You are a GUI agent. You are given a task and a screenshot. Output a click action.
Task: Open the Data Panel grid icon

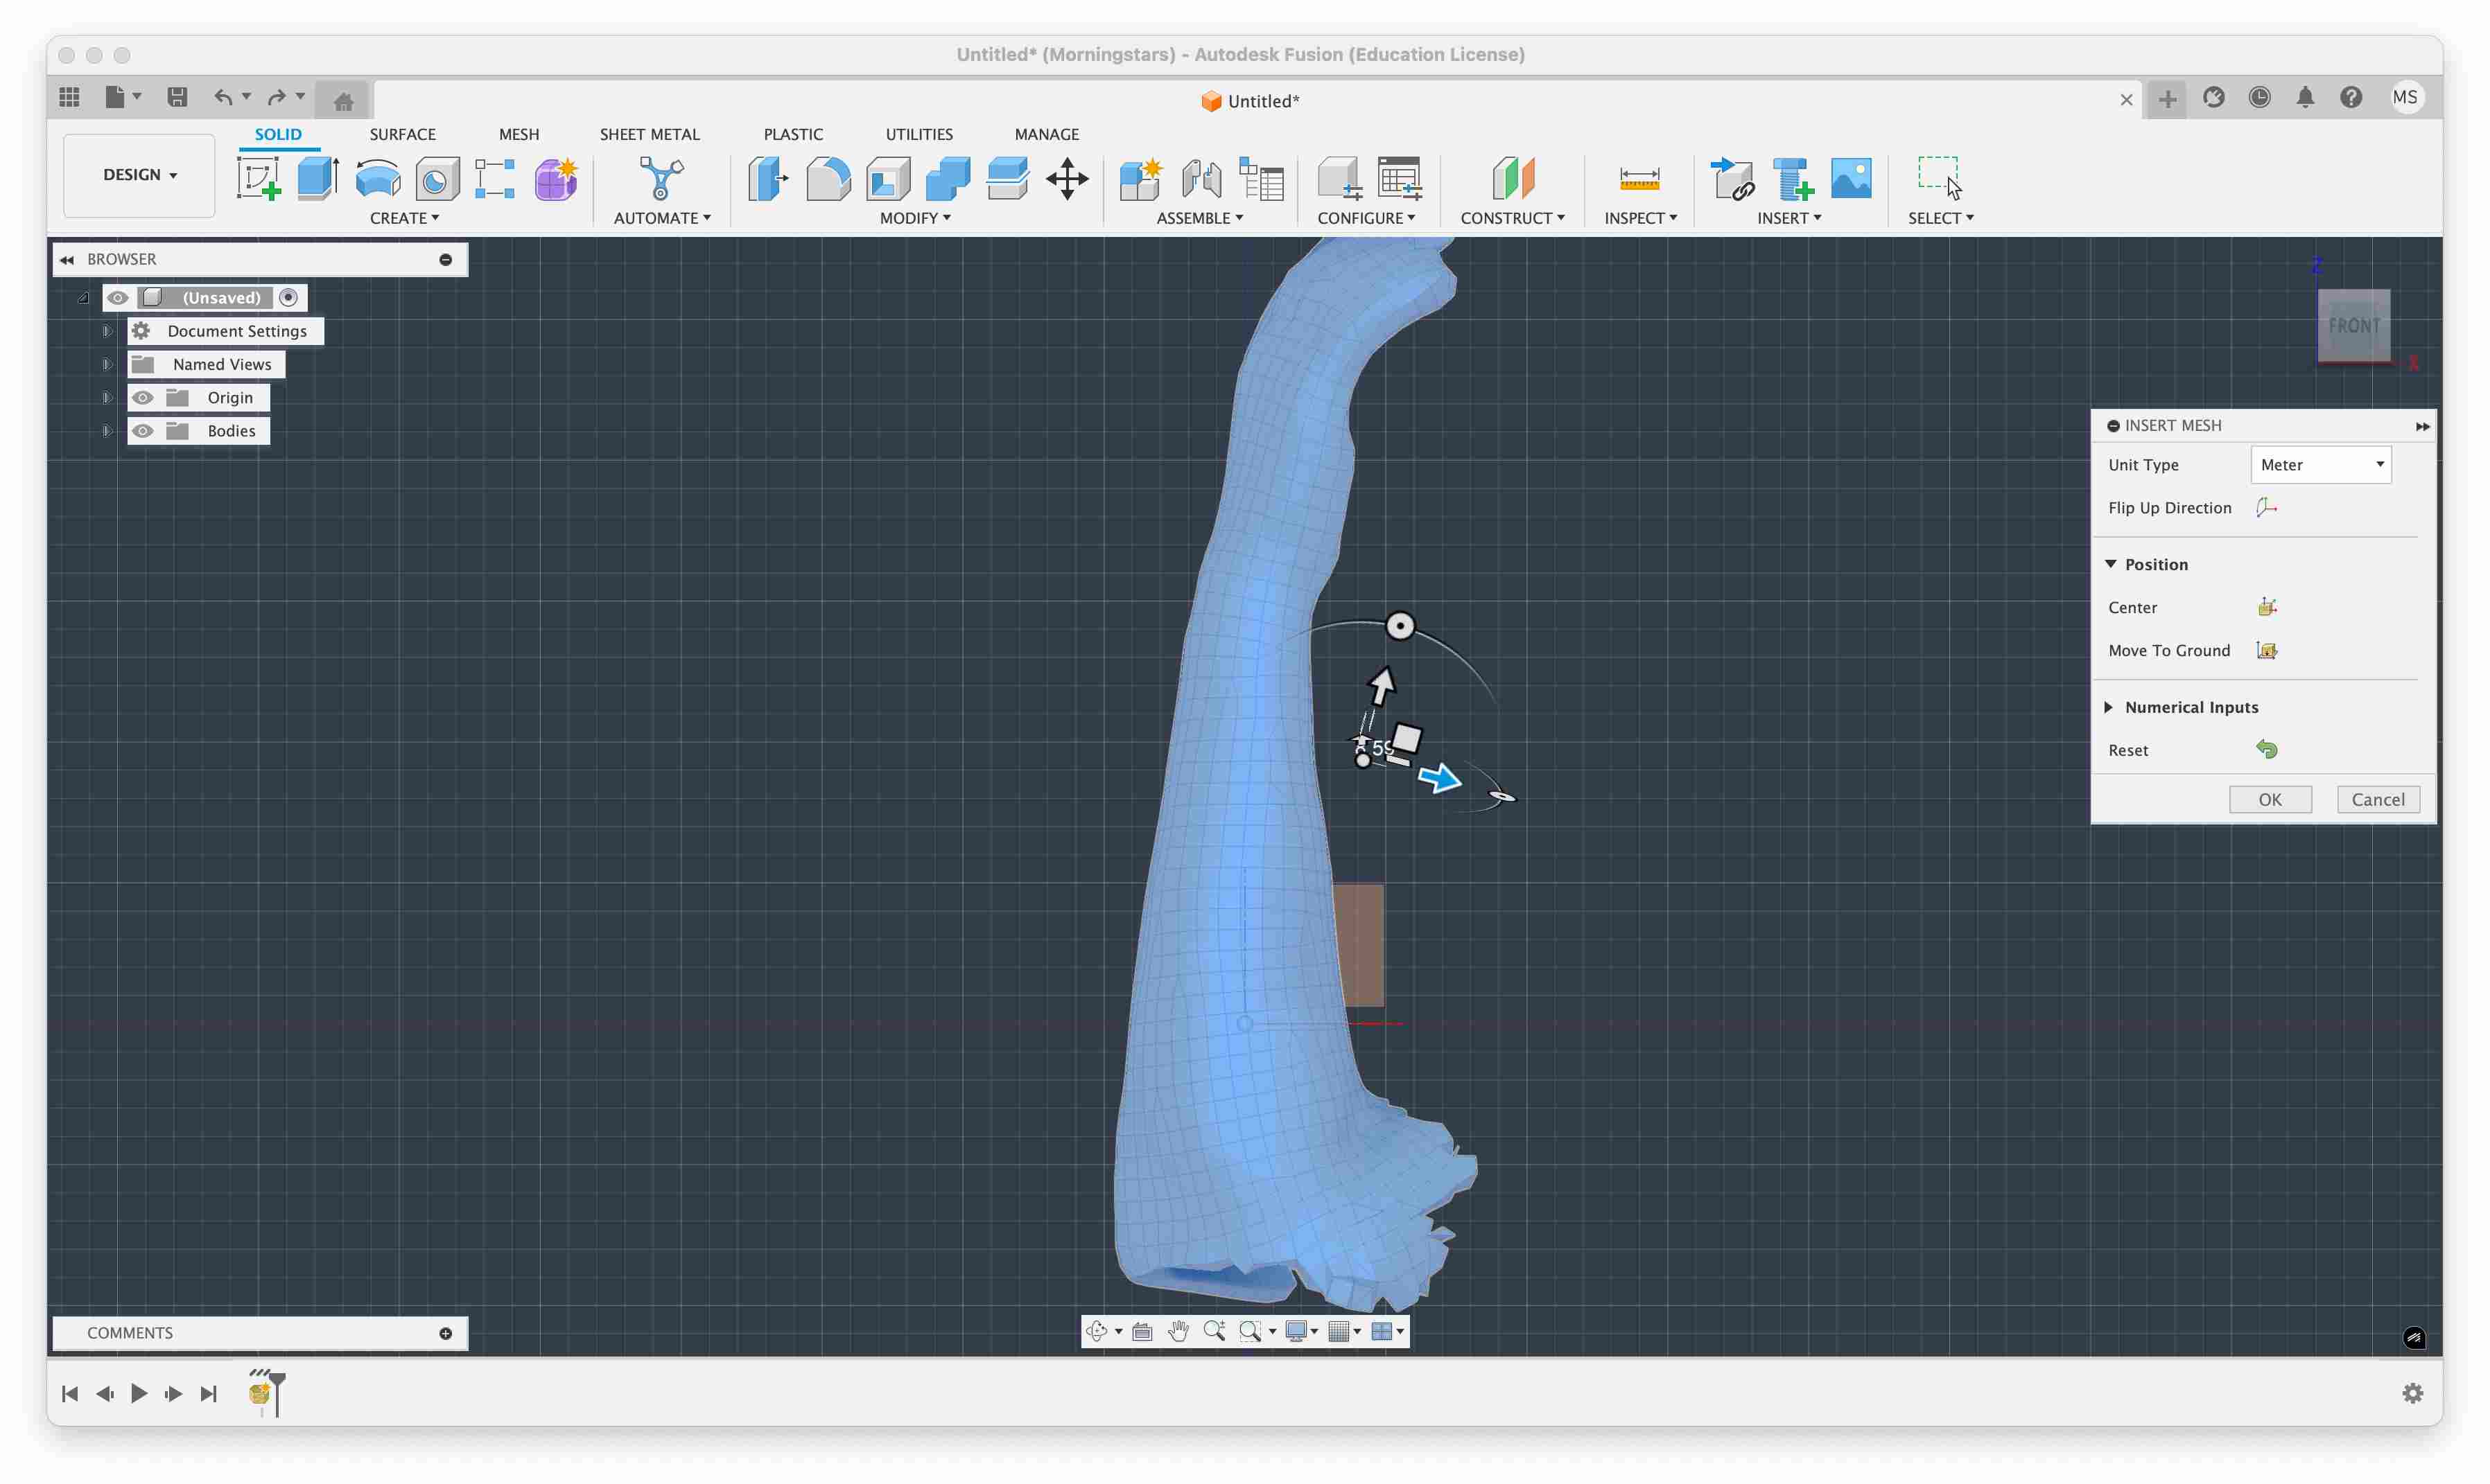(x=69, y=97)
